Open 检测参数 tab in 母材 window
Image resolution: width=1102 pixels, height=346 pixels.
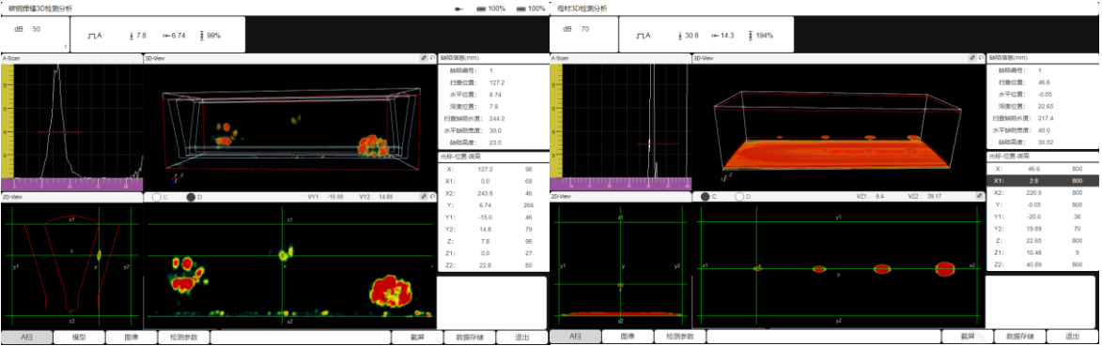[x=679, y=337]
